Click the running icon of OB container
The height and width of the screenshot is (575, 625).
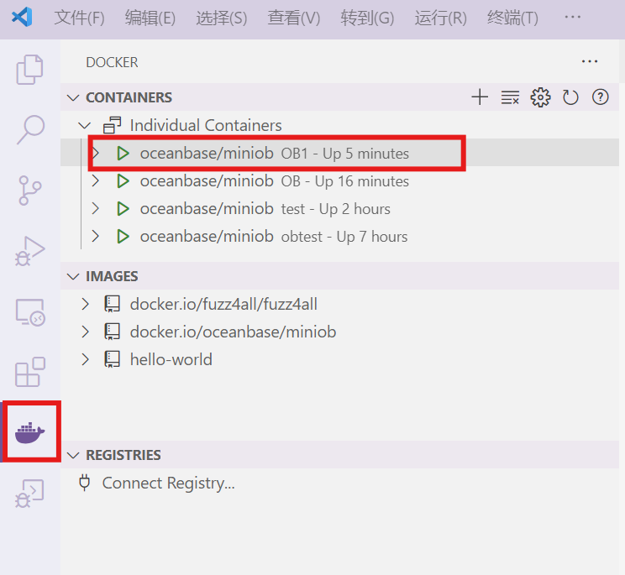pos(123,181)
